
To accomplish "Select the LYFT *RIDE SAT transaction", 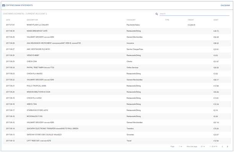I will (39, 141).
